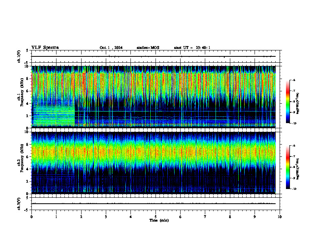The image size is (315, 243).
Task: Click the "-6" label on ch.1 colorbar
Action: coord(294,80)
